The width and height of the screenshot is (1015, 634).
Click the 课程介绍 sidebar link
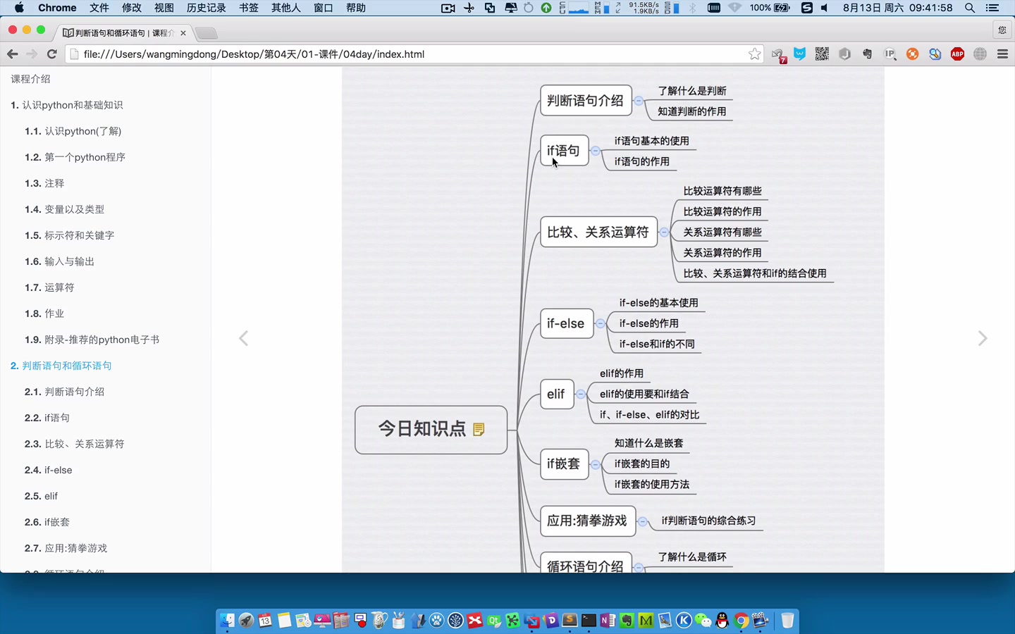pyautogui.click(x=31, y=79)
